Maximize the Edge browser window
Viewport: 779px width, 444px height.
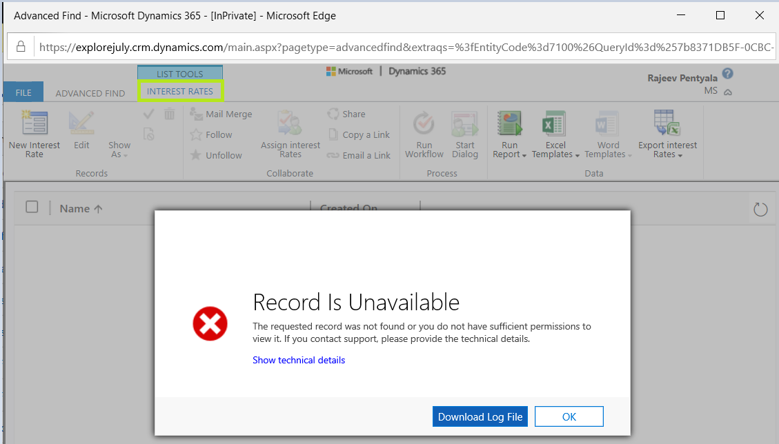(x=720, y=15)
